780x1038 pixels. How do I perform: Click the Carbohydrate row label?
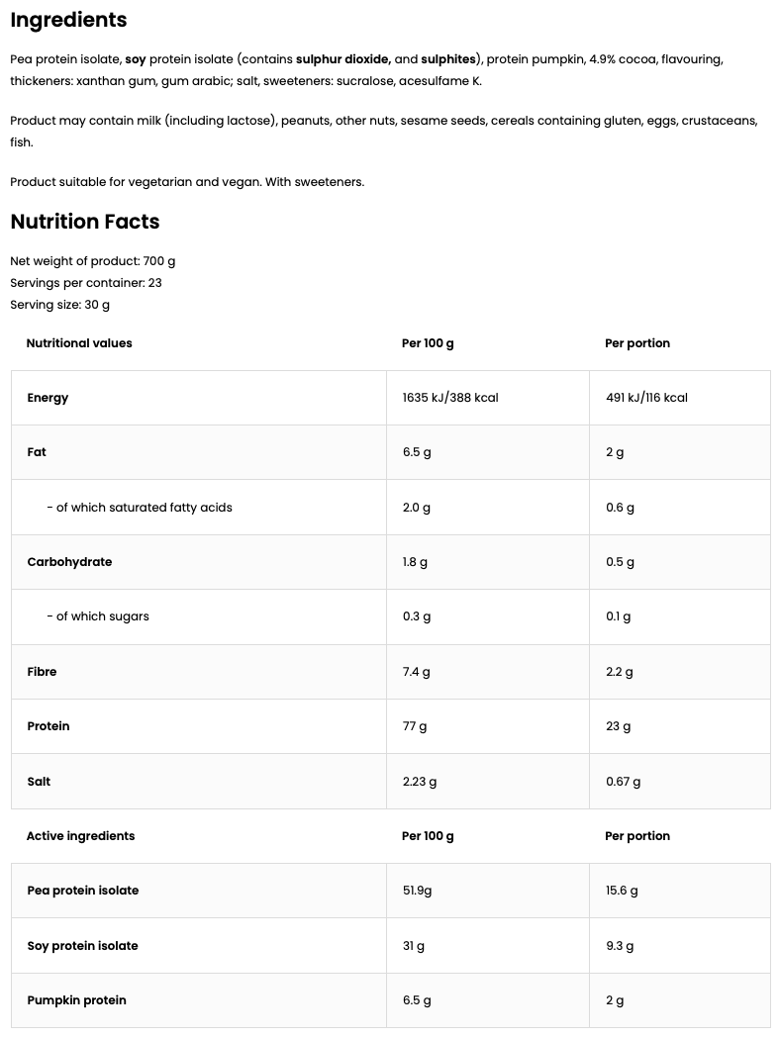click(x=69, y=562)
